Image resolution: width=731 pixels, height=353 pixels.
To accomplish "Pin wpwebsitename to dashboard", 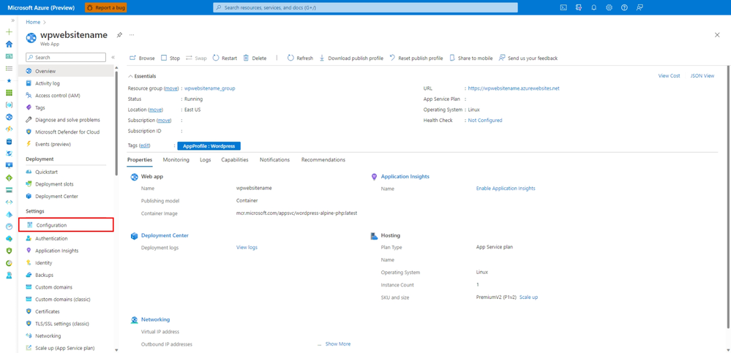I will [119, 35].
